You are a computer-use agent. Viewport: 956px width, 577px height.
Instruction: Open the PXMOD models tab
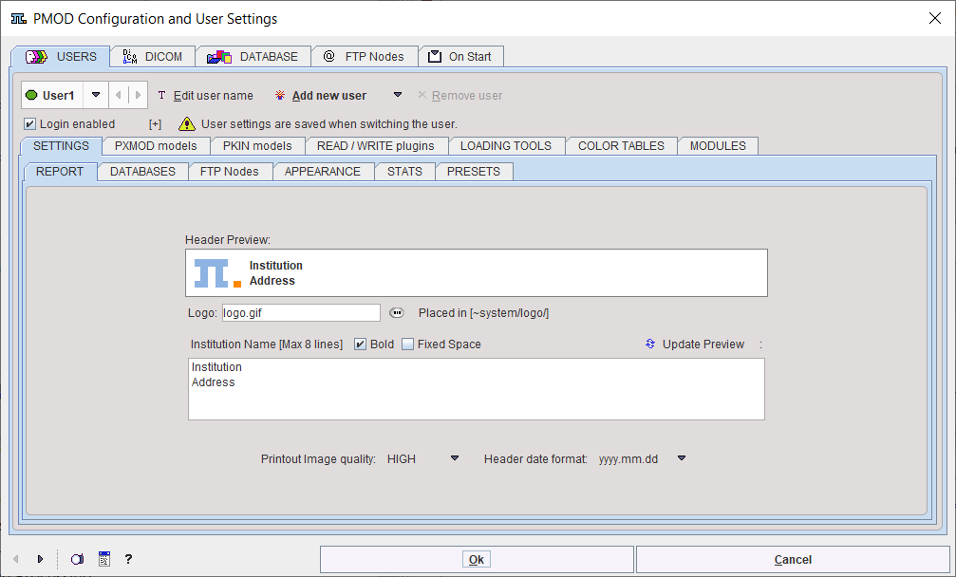pos(156,146)
